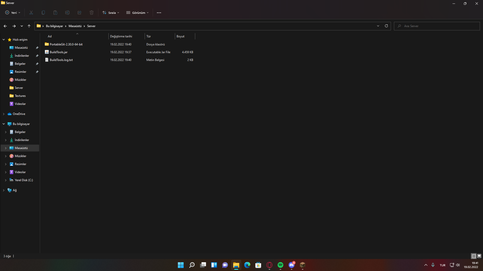Open the Yeni dropdown menu
Image resolution: width=483 pixels, height=271 pixels.
coord(13,13)
